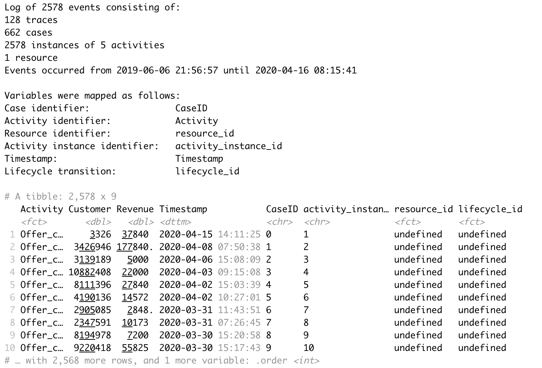
Task: Click customer value 10882408 in row 4
Action: coord(90,272)
